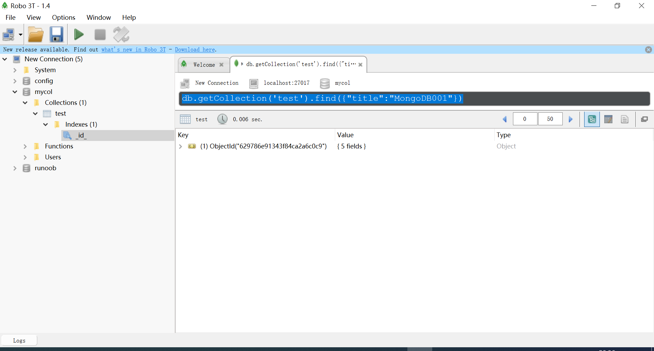Click the test collection icon in results bar
The image size is (654, 351).
[x=185, y=119]
